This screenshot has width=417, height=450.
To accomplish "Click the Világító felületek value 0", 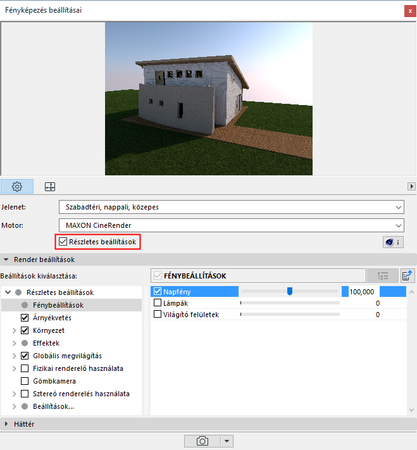I will (x=378, y=315).
